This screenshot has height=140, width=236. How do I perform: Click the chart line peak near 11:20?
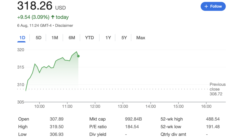pos(77,52)
